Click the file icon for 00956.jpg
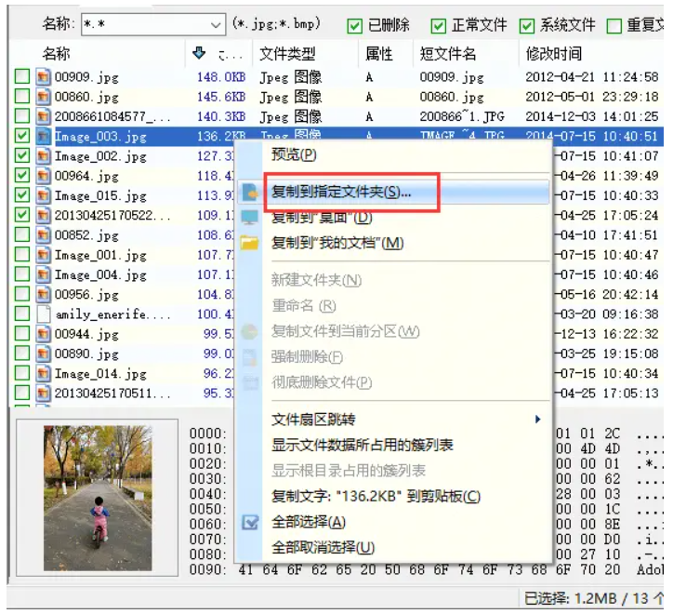Screen dimensions: 673x614 pos(43,294)
